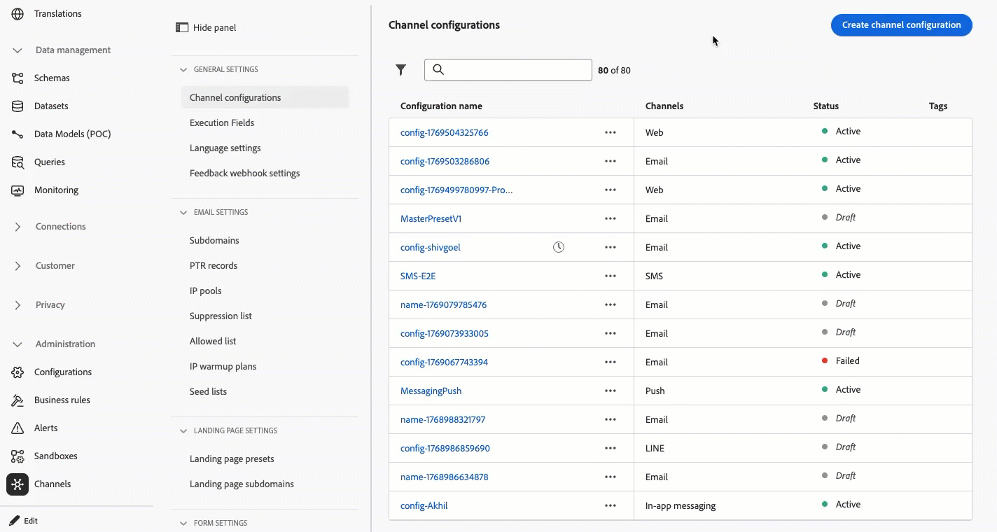Viewport: 997px width, 532px height.
Task: Click the Monitoring screen icon
Action: pos(18,190)
